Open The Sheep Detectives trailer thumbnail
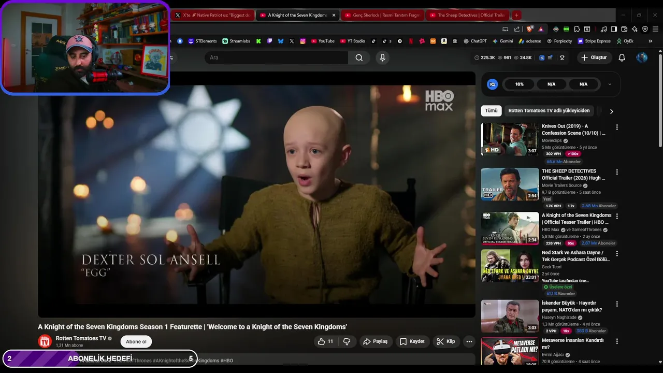Screen dimensions: 663x373 click(510, 184)
